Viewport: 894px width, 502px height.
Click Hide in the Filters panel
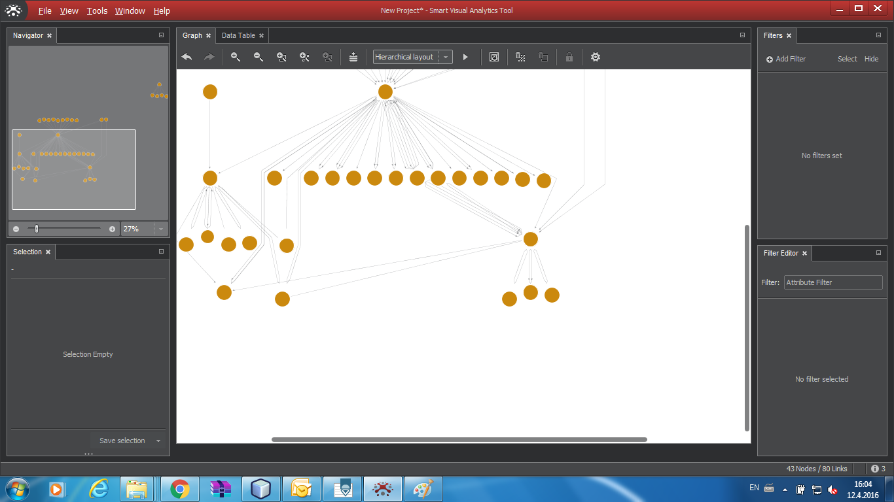[x=871, y=59]
